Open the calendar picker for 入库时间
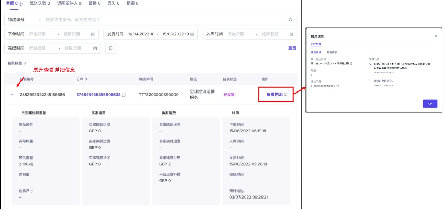 pyautogui.click(x=290, y=34)
